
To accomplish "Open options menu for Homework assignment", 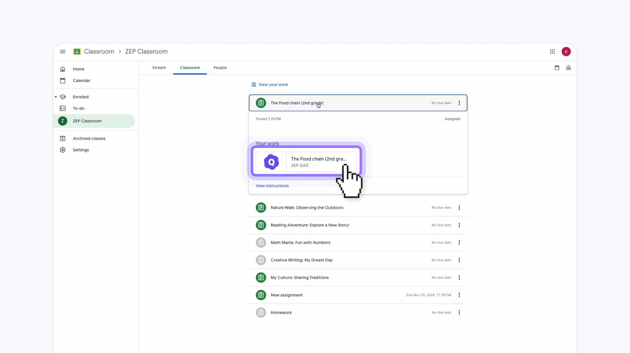I will 459,312.
